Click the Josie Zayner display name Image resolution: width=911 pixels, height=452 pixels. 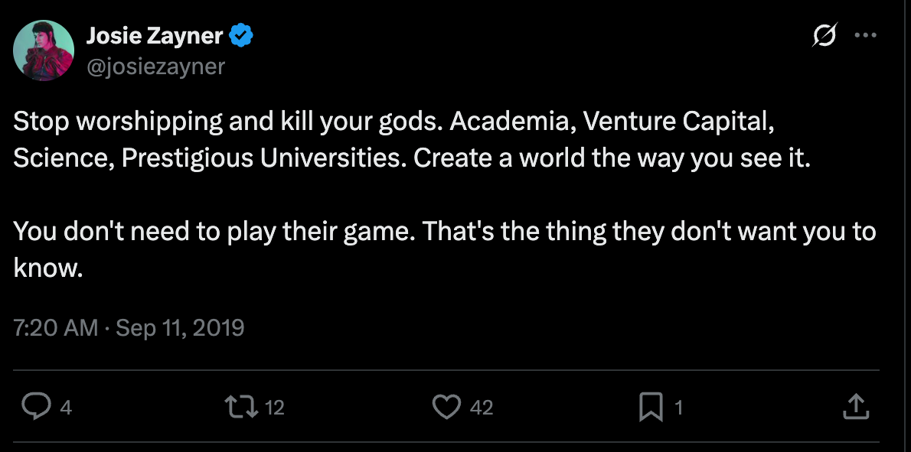[x=155, y=35]
